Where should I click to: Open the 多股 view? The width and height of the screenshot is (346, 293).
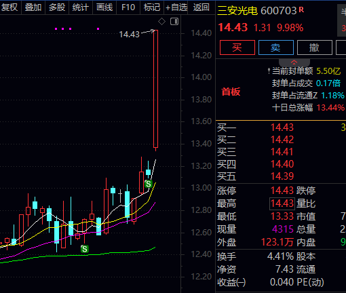point(57,7)
